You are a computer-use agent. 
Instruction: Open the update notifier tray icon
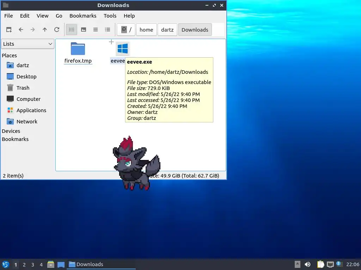339,264
